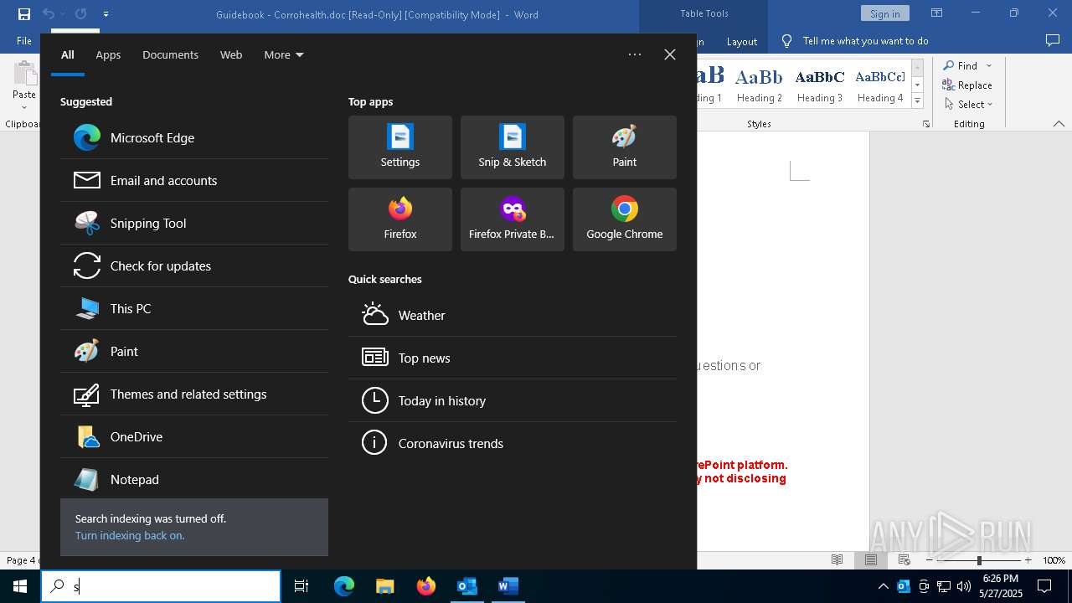Switch to Print Layout view
Image resolution: width=1072 pixels, height=603 pixels.
[x=870, y=559]
